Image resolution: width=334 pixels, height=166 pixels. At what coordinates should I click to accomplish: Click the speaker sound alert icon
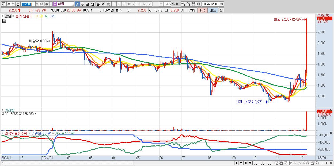(47, 4)
